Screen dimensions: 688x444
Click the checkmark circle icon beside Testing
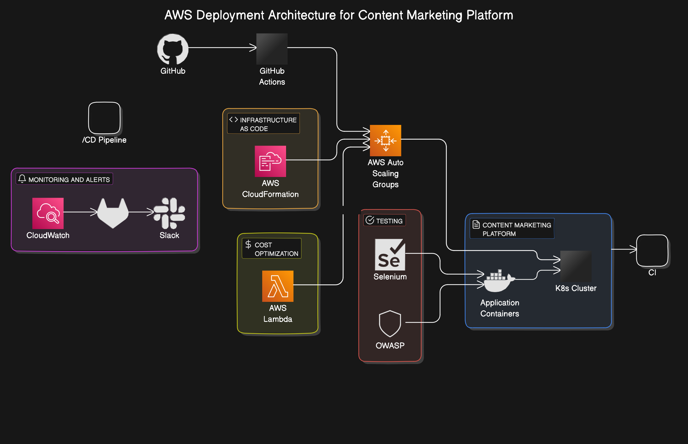370,220
